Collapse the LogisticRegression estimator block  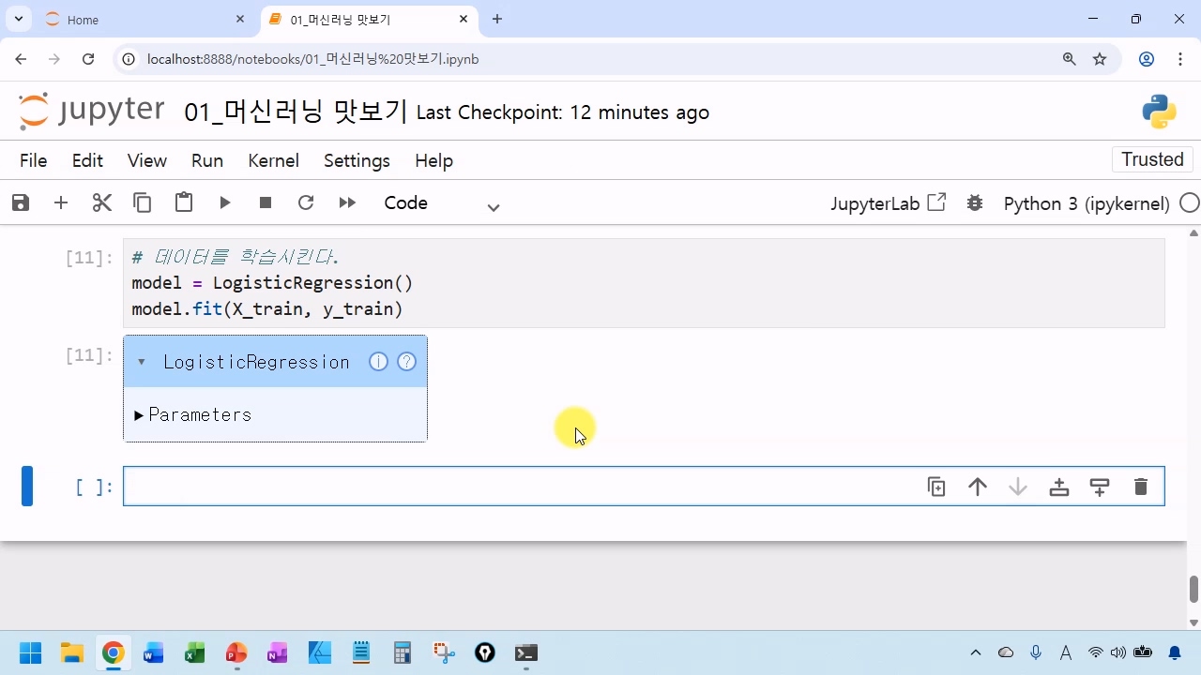coord(142,362)
